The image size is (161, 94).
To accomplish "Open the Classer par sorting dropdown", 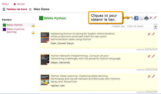I will pyautogui.click(x=141, y=26).
